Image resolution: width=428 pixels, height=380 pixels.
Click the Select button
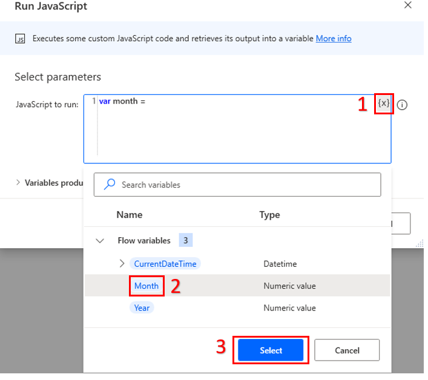tap(271, 350)
